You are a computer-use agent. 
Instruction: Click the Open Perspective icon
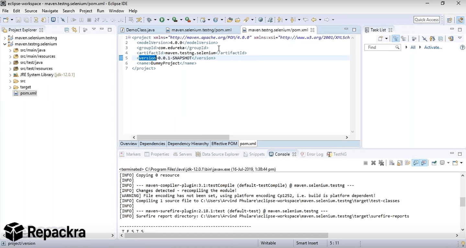[449, 20]
